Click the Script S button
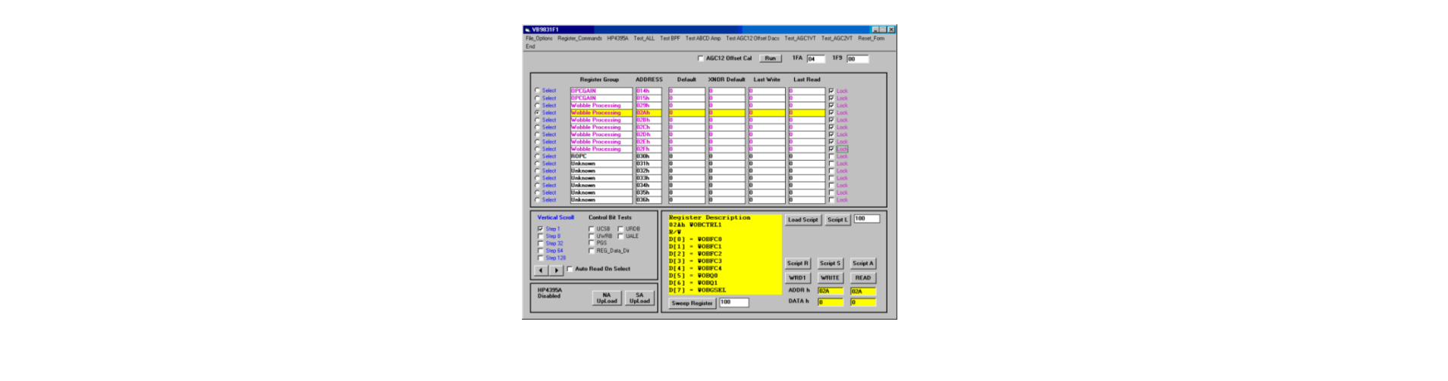The height and width of the screenshot is (381, 1448). 830,264
